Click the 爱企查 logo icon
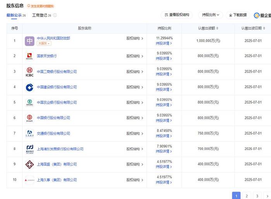The image size is (271, 199). (x=257, y=16)
